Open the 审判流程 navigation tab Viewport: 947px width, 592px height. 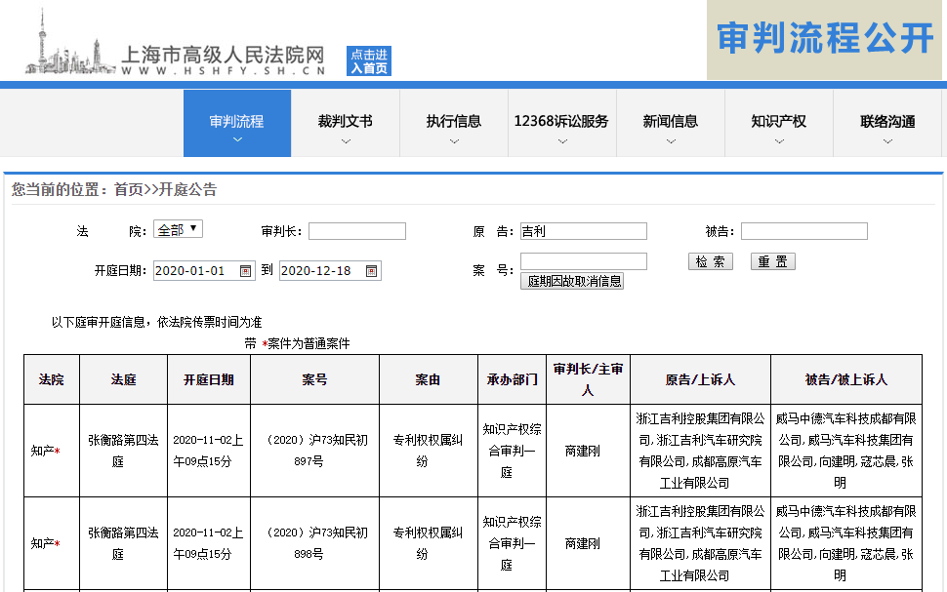237,123
